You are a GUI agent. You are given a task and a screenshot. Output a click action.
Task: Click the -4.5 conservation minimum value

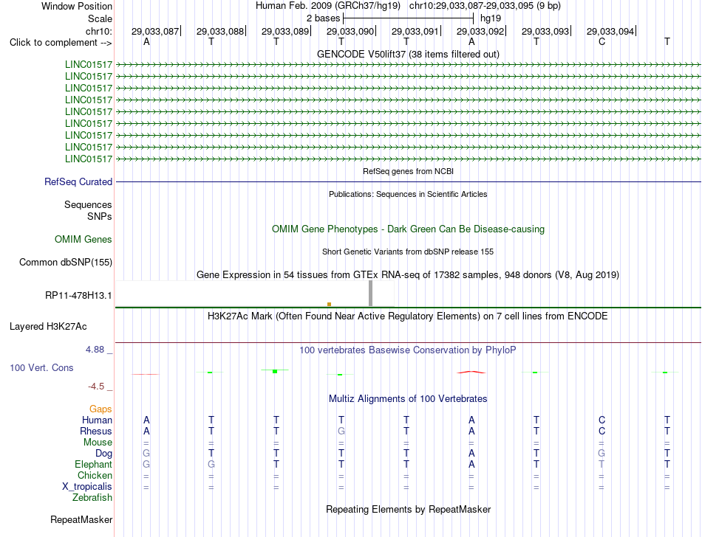tap(96, 387)
